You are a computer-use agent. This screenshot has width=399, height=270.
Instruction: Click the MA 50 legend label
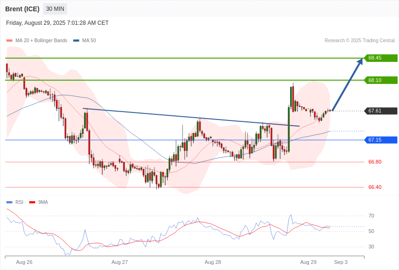pyautogui.click(x=89, y=41)
